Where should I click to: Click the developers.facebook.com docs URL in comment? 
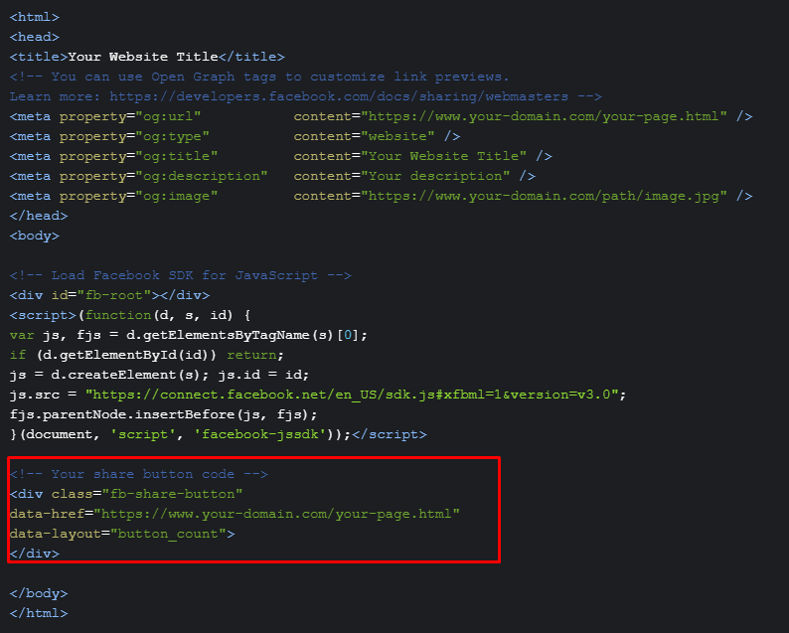coord(338,96)
